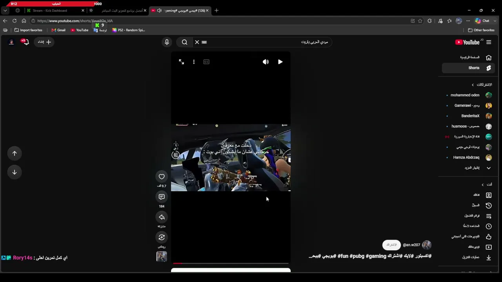The image size is (502, 282).
Task: Toggle the YouTube hamburger guide menu
Action: pos(489,42)
